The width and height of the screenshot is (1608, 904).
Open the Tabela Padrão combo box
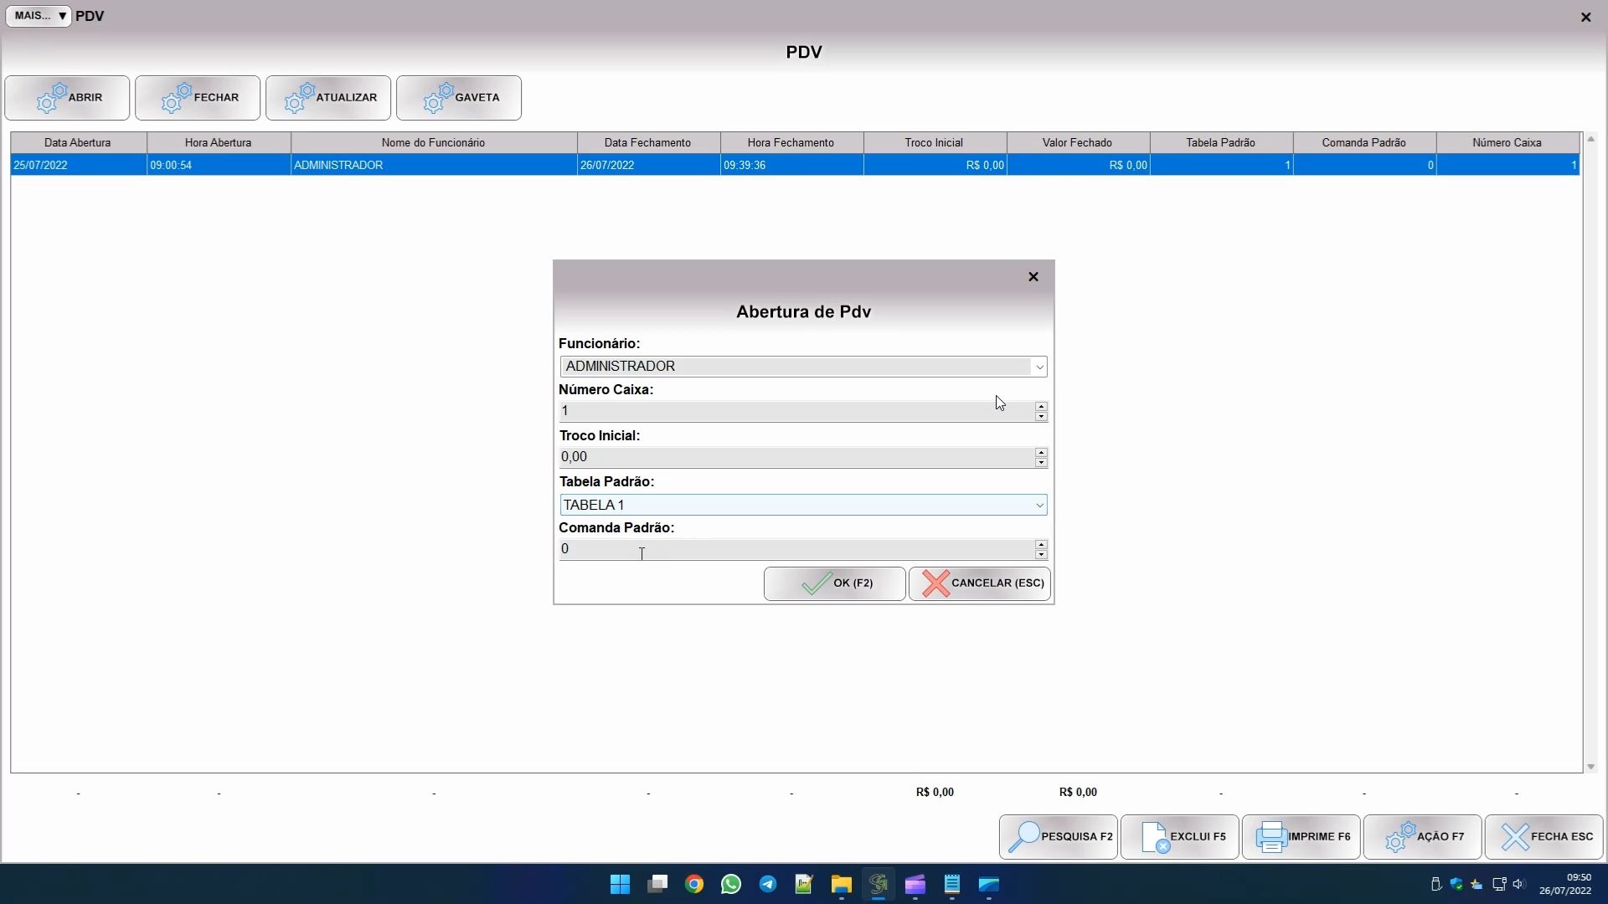point(1039,506)
